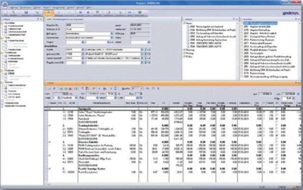Expand the Früher group in history panel
The image size is (303, 190).
[x=184, y=57]
